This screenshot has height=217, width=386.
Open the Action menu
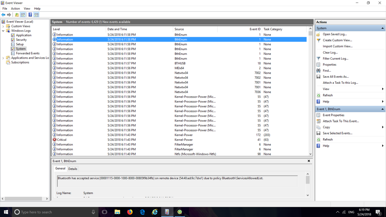pos(15,8)
